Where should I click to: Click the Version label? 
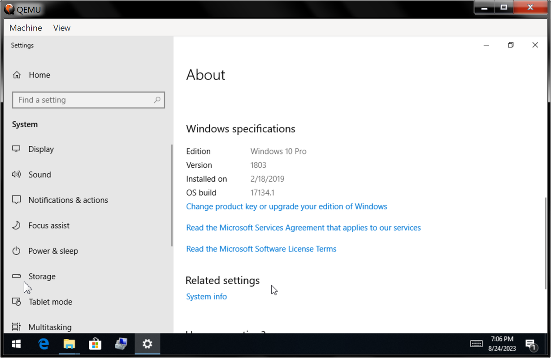point(199,165)
